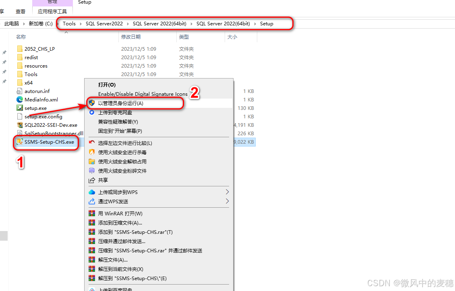
Task: Click the resources folder icon
Action: pyautogui.click(x=20, y=66)
